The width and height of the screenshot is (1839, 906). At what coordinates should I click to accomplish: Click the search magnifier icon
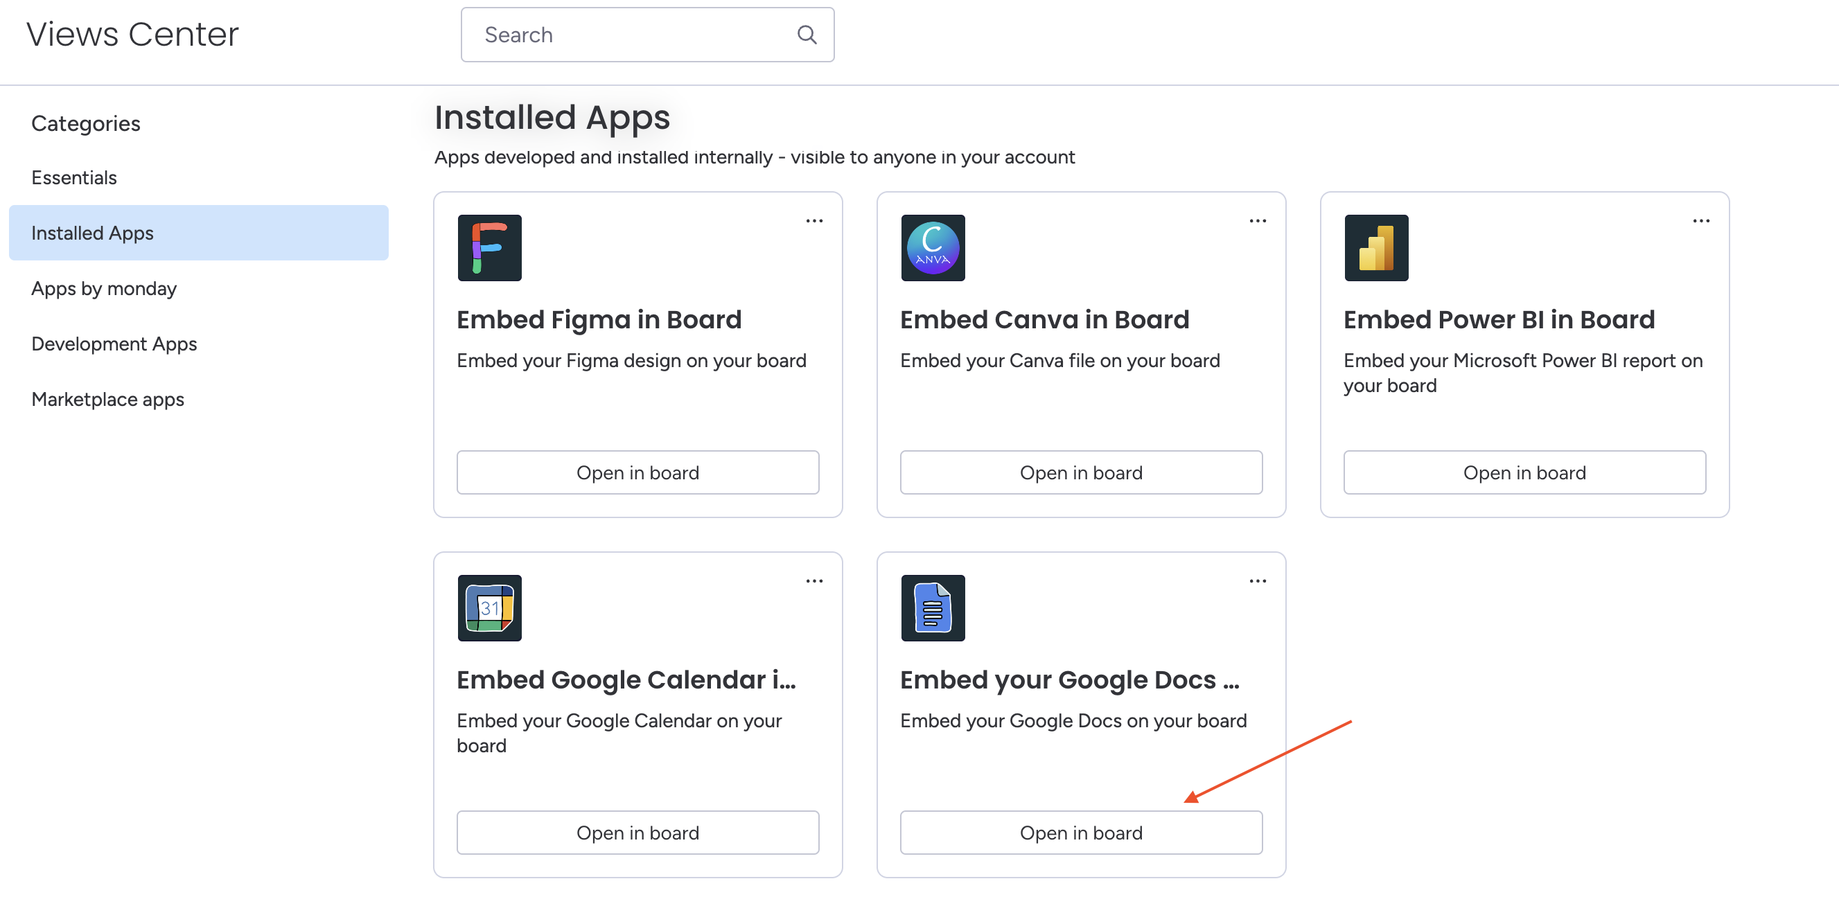[x=807, y=34]
